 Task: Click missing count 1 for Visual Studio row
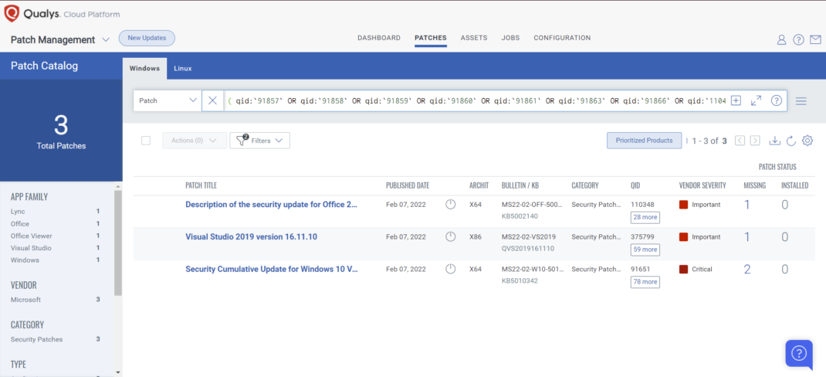coord(746,237)
